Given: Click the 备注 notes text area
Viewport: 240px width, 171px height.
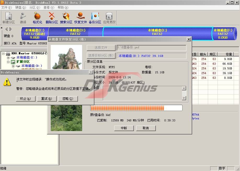Looking at the screenshot, I should pyautogui.click(x=142, y=93).
